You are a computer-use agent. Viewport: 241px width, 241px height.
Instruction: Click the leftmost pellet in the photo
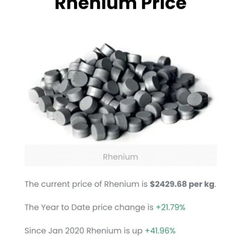[36, 95]
